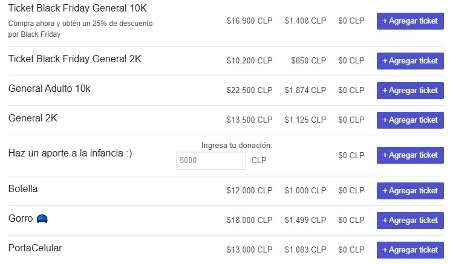Click the Ticket Black Friday General 2K name

75,59
